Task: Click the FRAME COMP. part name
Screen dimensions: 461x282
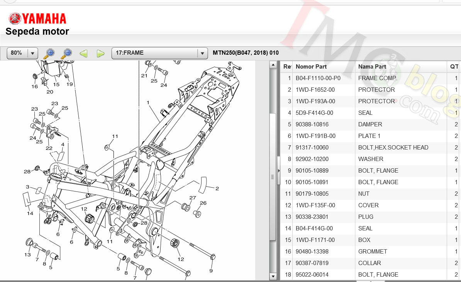Action: pyautogui.click(x=378, y=78)
